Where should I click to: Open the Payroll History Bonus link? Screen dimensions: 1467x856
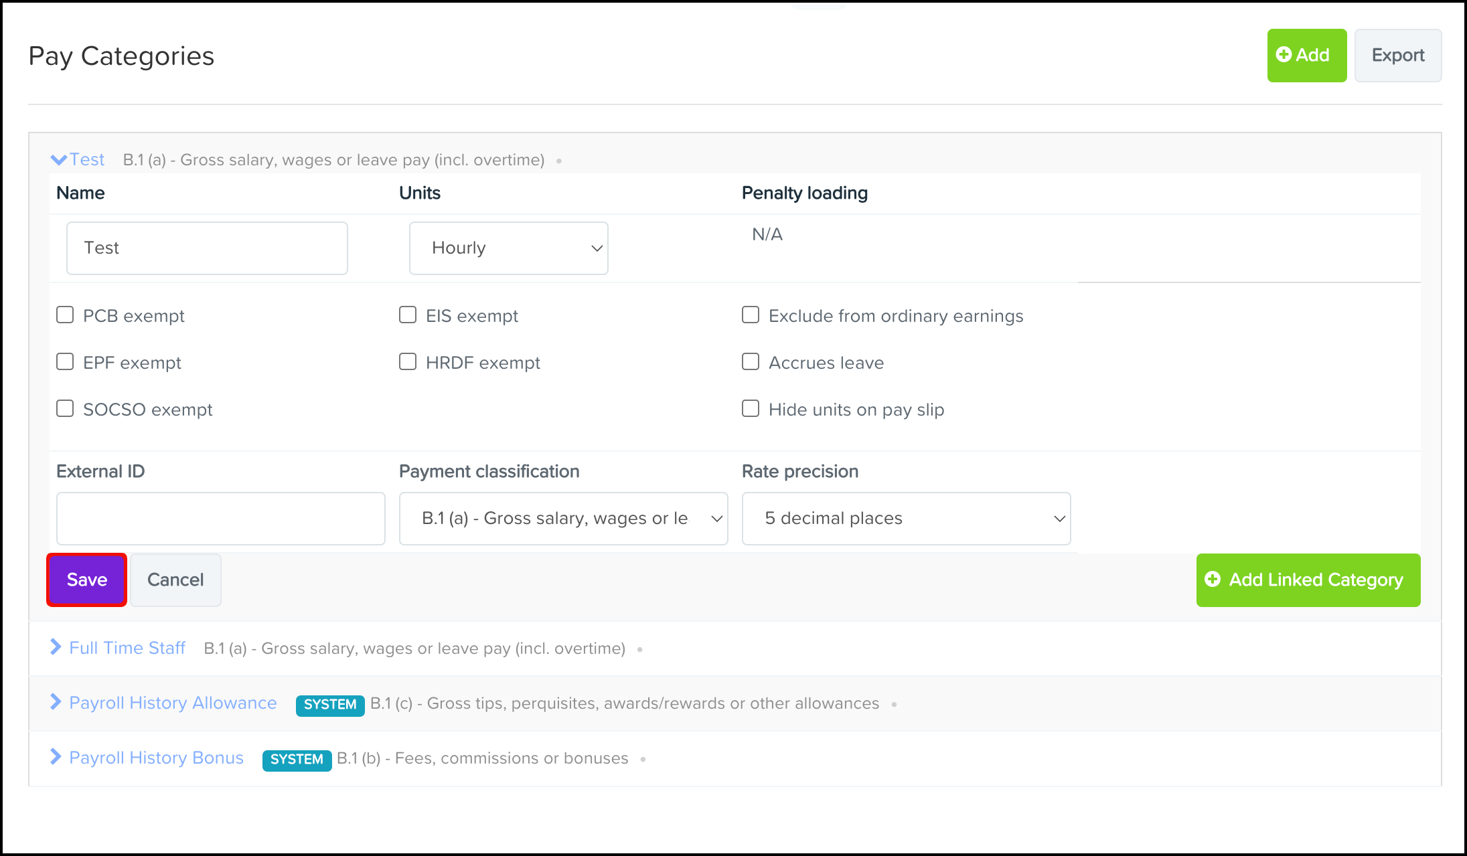point(156,758)
